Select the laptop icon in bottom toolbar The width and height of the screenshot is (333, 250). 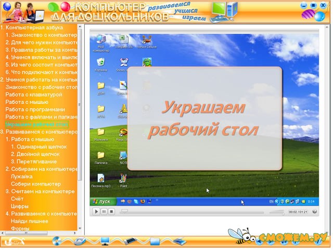click(180, 241)
